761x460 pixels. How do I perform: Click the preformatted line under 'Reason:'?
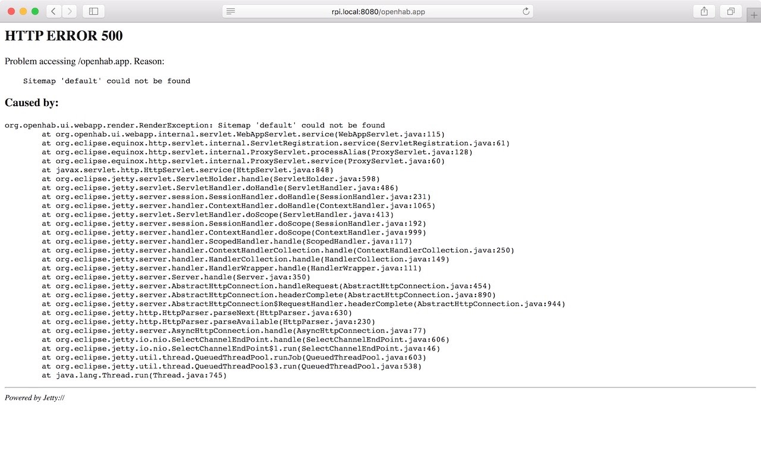[106, 81]
